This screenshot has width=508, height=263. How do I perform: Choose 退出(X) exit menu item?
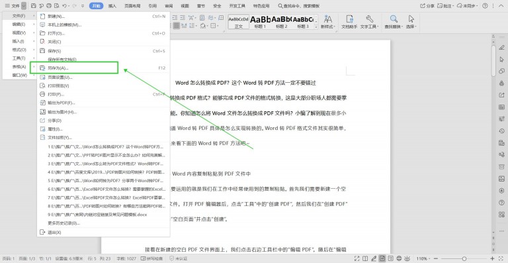click(103, 232)
